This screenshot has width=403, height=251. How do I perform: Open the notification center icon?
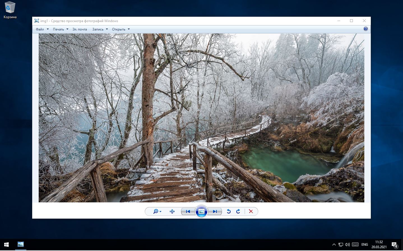395,245
